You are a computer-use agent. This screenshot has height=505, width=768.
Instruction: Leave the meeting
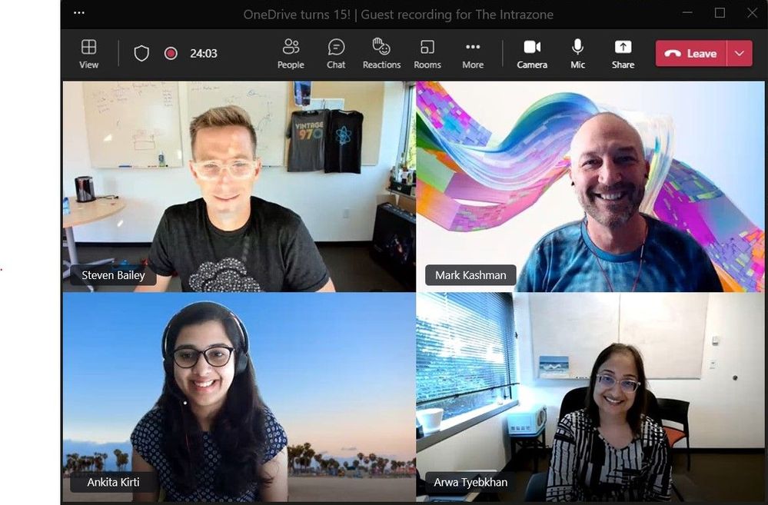pyautogui.click(x=691, y=53)
